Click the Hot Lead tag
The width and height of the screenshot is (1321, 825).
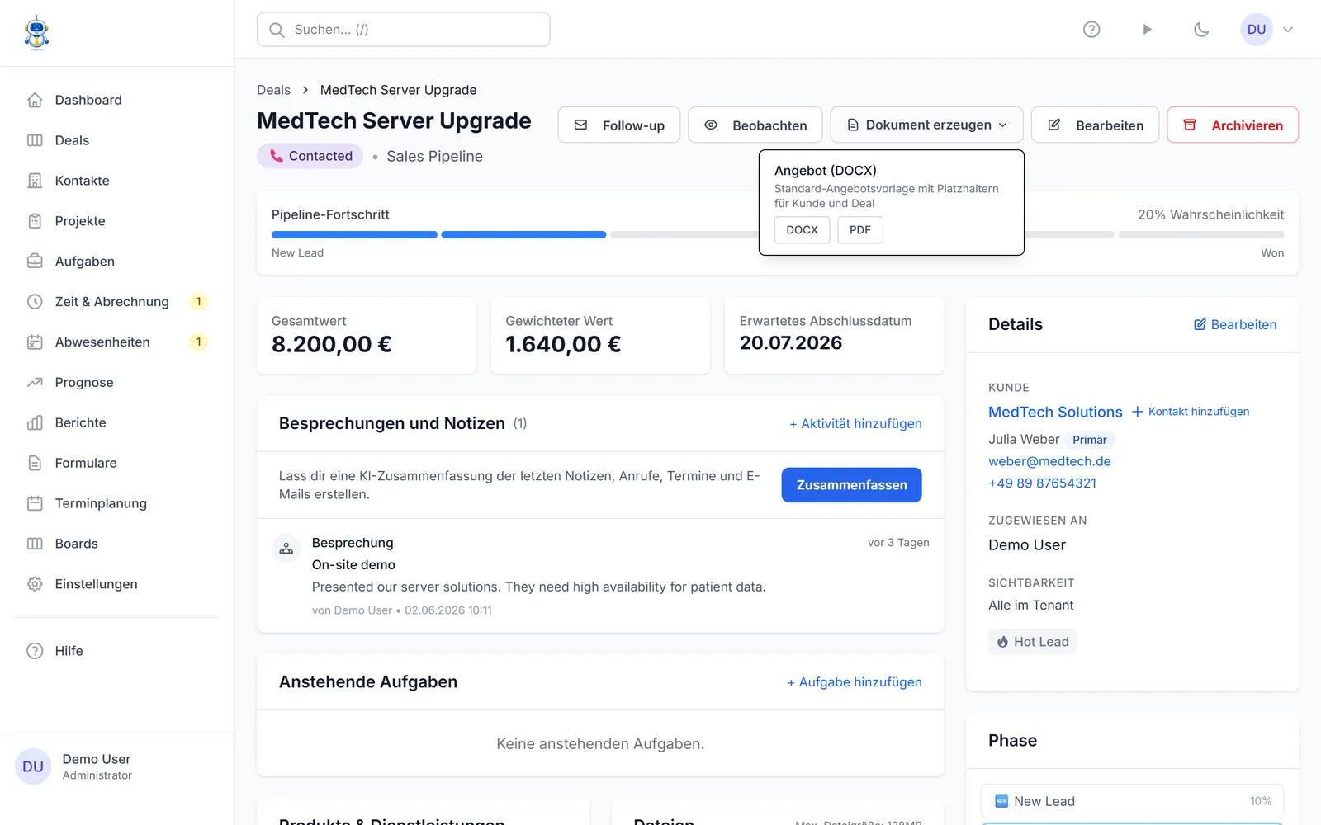click(x=1033, y=642)
